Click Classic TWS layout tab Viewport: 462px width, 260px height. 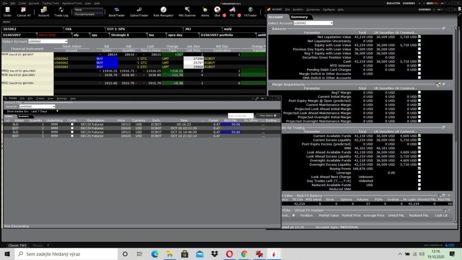(x=17, y=245)
